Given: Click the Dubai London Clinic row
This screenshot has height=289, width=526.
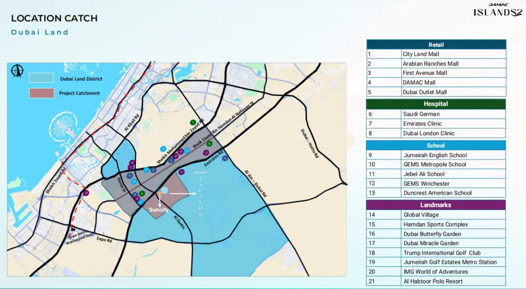Looking at the screenshot, I should (436, 133).
